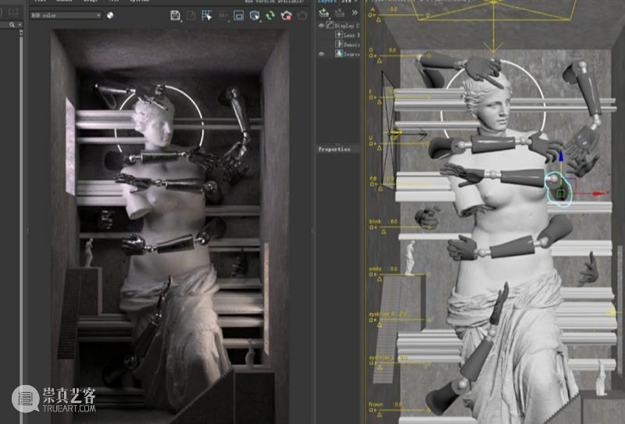Screen dimensions: 625x424
Task: Click the greyed-out teapot render icon
Action: [x=302, y=16]
